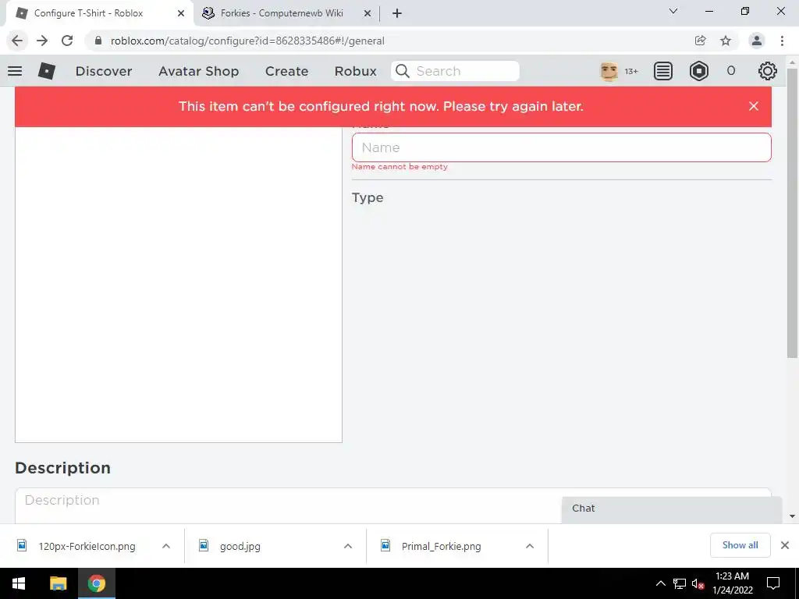The image size is (799, 599).
Task: Open the Windows action center
Action: [x=773, y=583]
